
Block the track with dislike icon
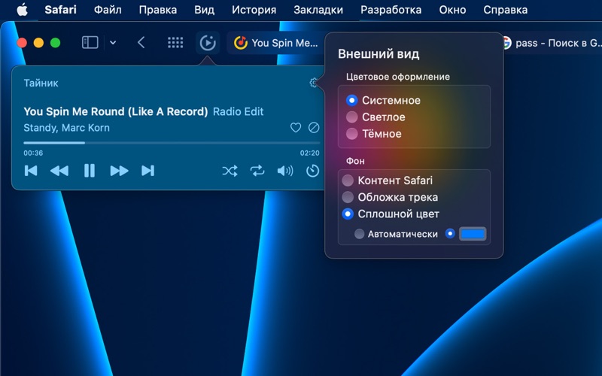[314, 127]
